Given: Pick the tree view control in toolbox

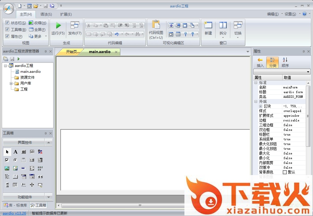Looking at the screenshot, I should pyautogui.click(x=7, y=177).
